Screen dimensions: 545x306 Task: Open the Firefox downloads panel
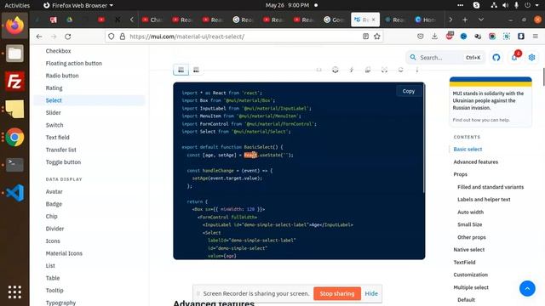coord(434,37)
